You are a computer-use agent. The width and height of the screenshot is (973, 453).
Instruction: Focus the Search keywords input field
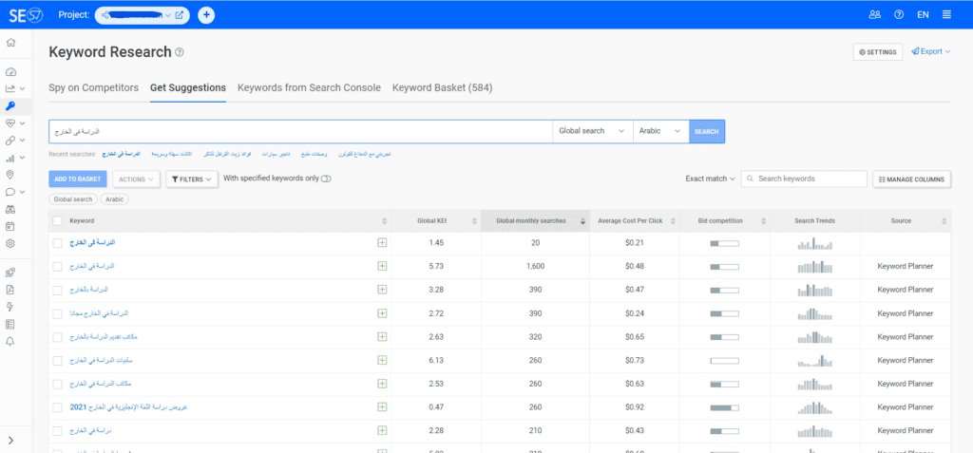(x=804, y=179)
